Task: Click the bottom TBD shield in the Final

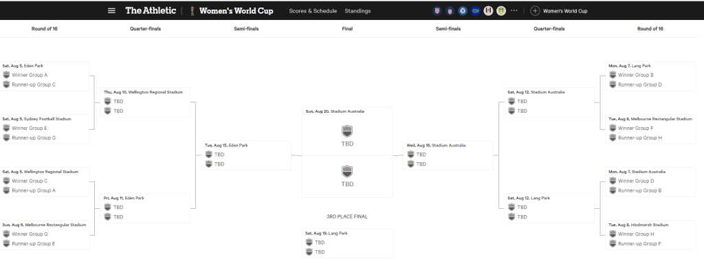Action: [x=347, y=171]
